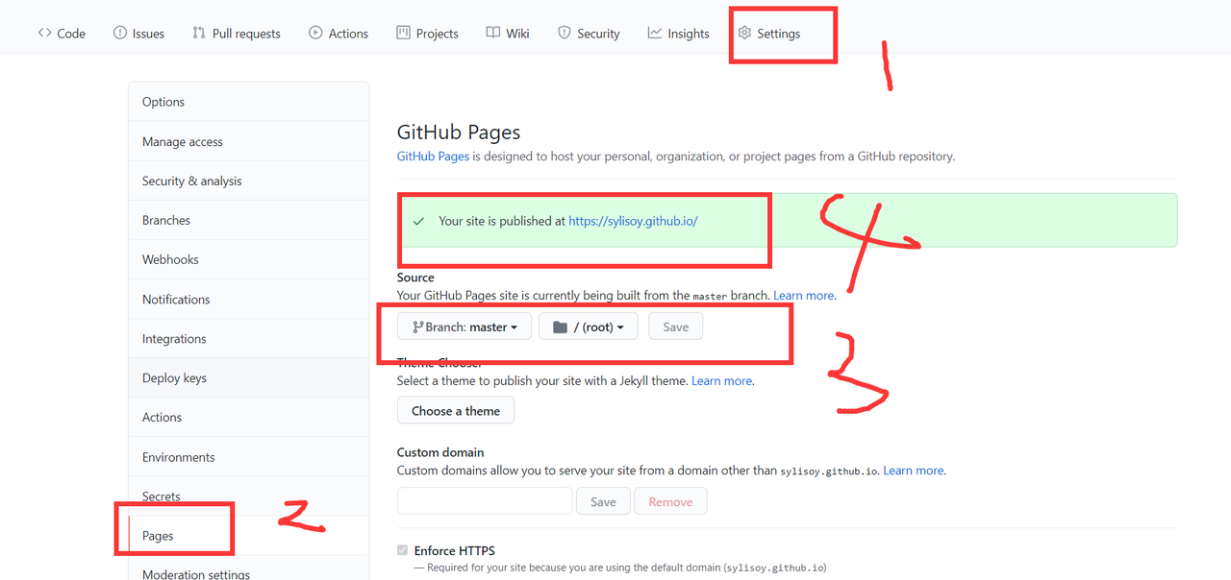Click Learn more link under Source

click(x=804, y=296)
